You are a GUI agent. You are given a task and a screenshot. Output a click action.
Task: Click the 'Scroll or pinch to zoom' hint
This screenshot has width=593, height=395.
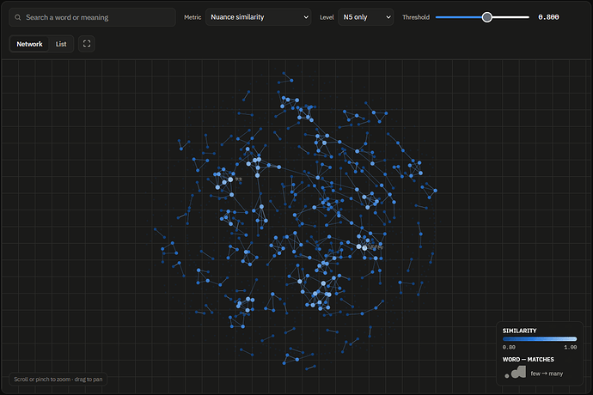click(58, 380)
